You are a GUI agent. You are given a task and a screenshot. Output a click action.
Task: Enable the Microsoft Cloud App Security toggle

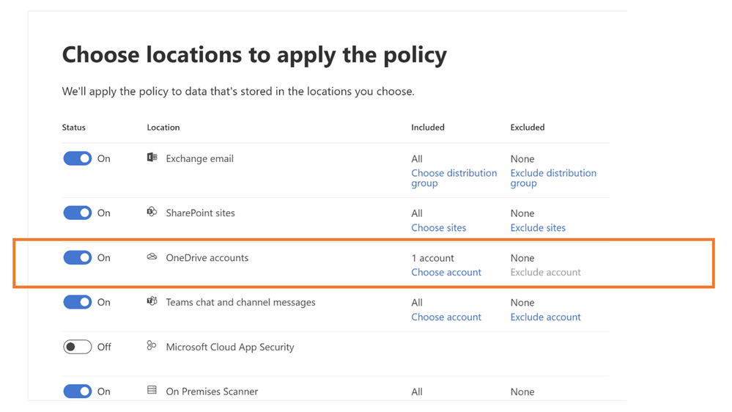point(77,347)
